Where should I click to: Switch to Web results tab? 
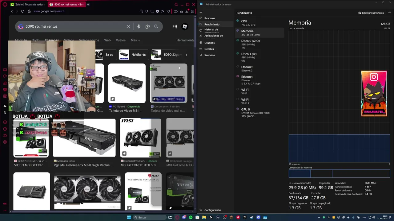107,40
